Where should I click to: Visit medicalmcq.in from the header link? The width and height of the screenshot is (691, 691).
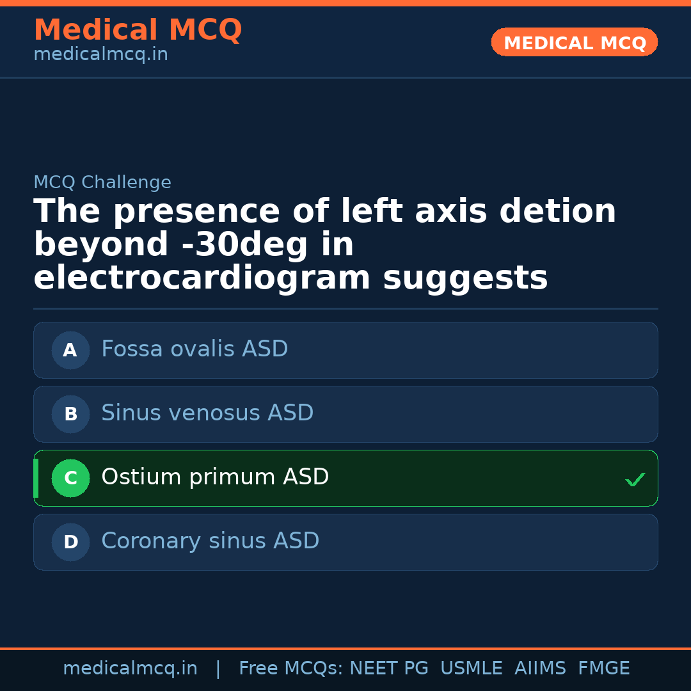(x=100, y=54)
